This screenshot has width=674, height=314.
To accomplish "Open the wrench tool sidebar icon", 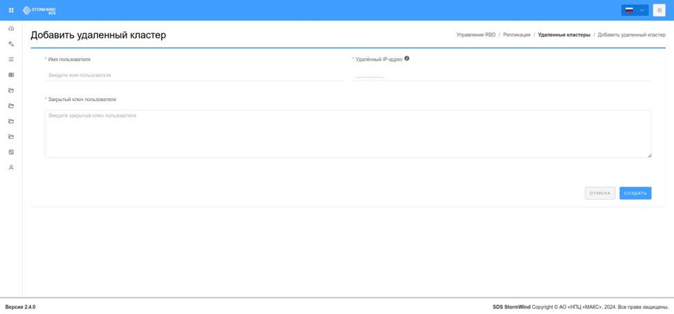I will 11,44.
